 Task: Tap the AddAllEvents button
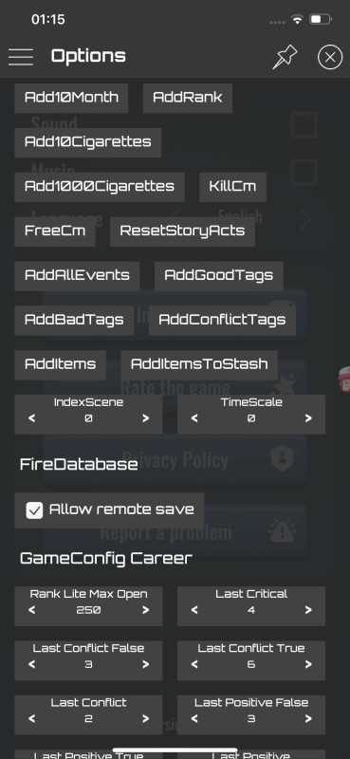(x=77, y=276)
